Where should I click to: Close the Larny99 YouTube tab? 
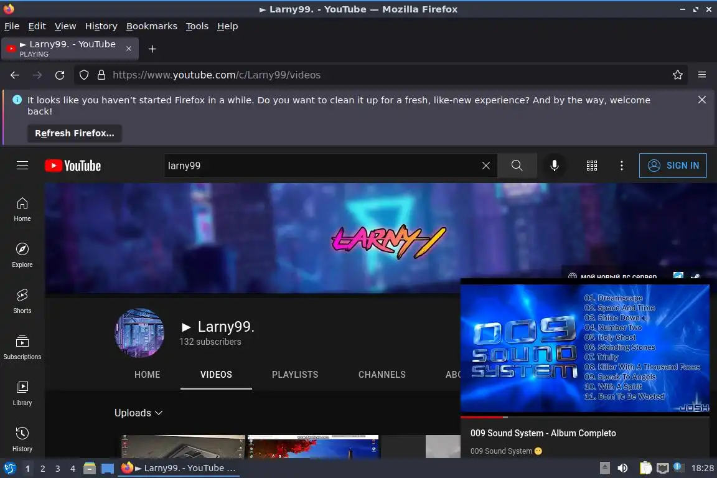[129, 49]
